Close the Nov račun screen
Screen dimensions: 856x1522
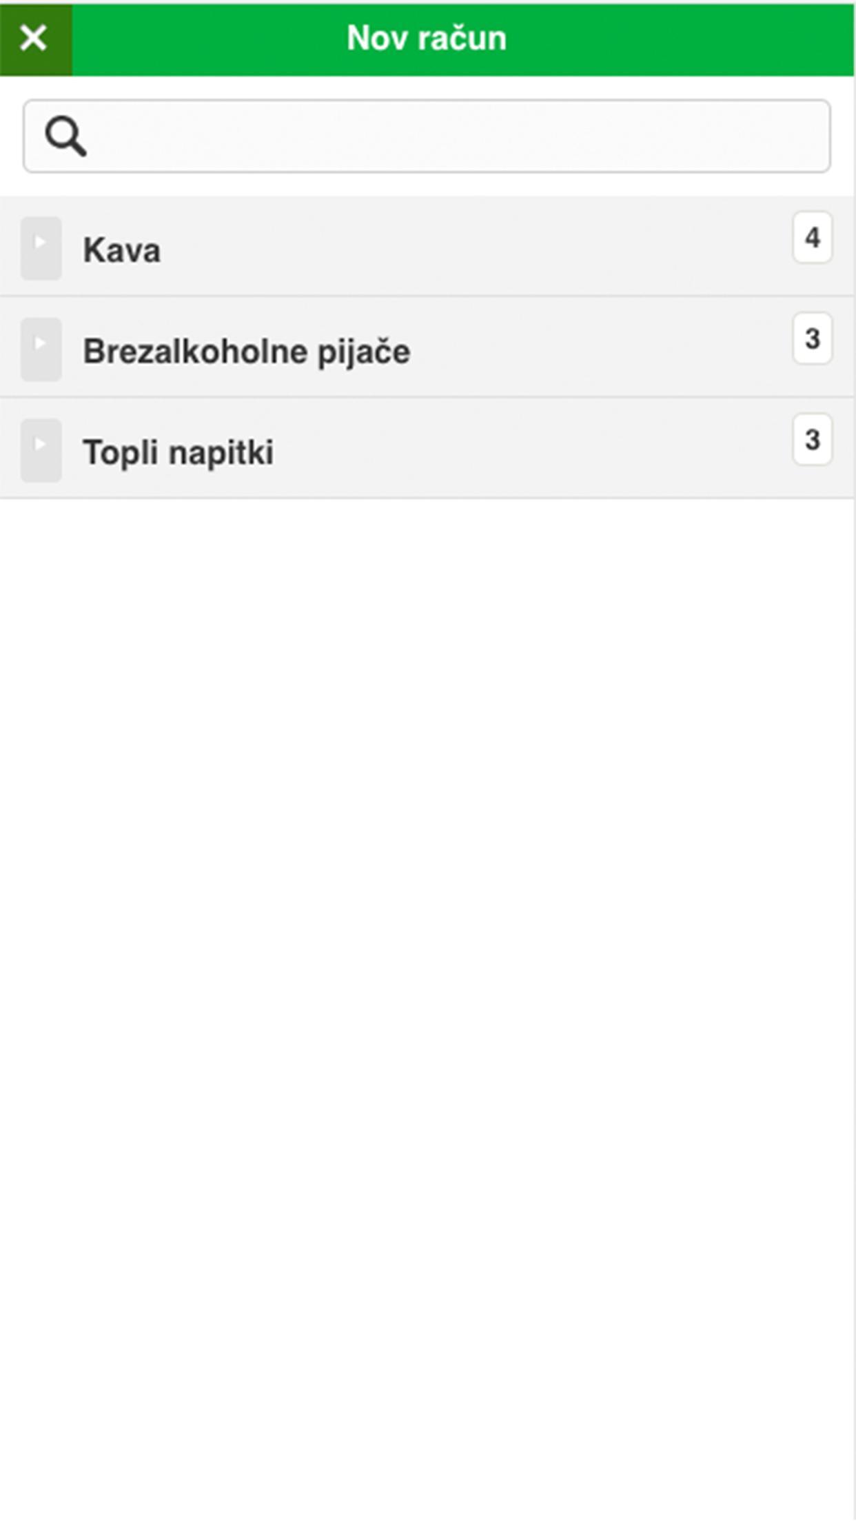34,39
